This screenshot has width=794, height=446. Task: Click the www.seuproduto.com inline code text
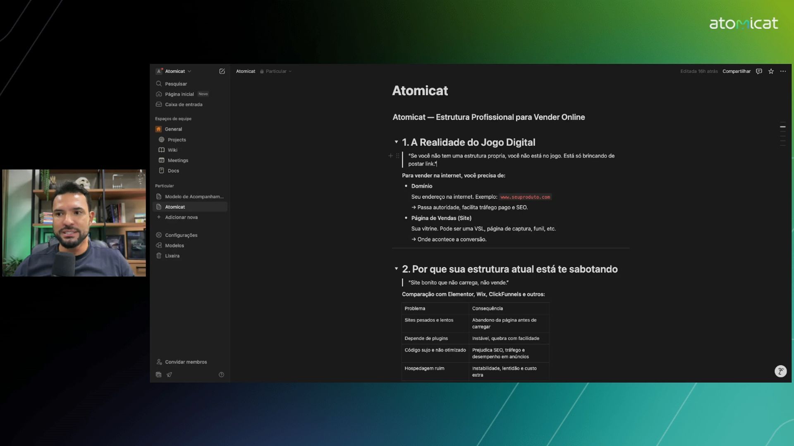[x=525, y=197]
